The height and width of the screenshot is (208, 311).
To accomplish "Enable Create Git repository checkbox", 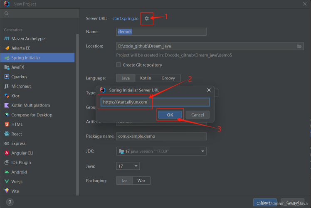I will [x=118, y=65].
